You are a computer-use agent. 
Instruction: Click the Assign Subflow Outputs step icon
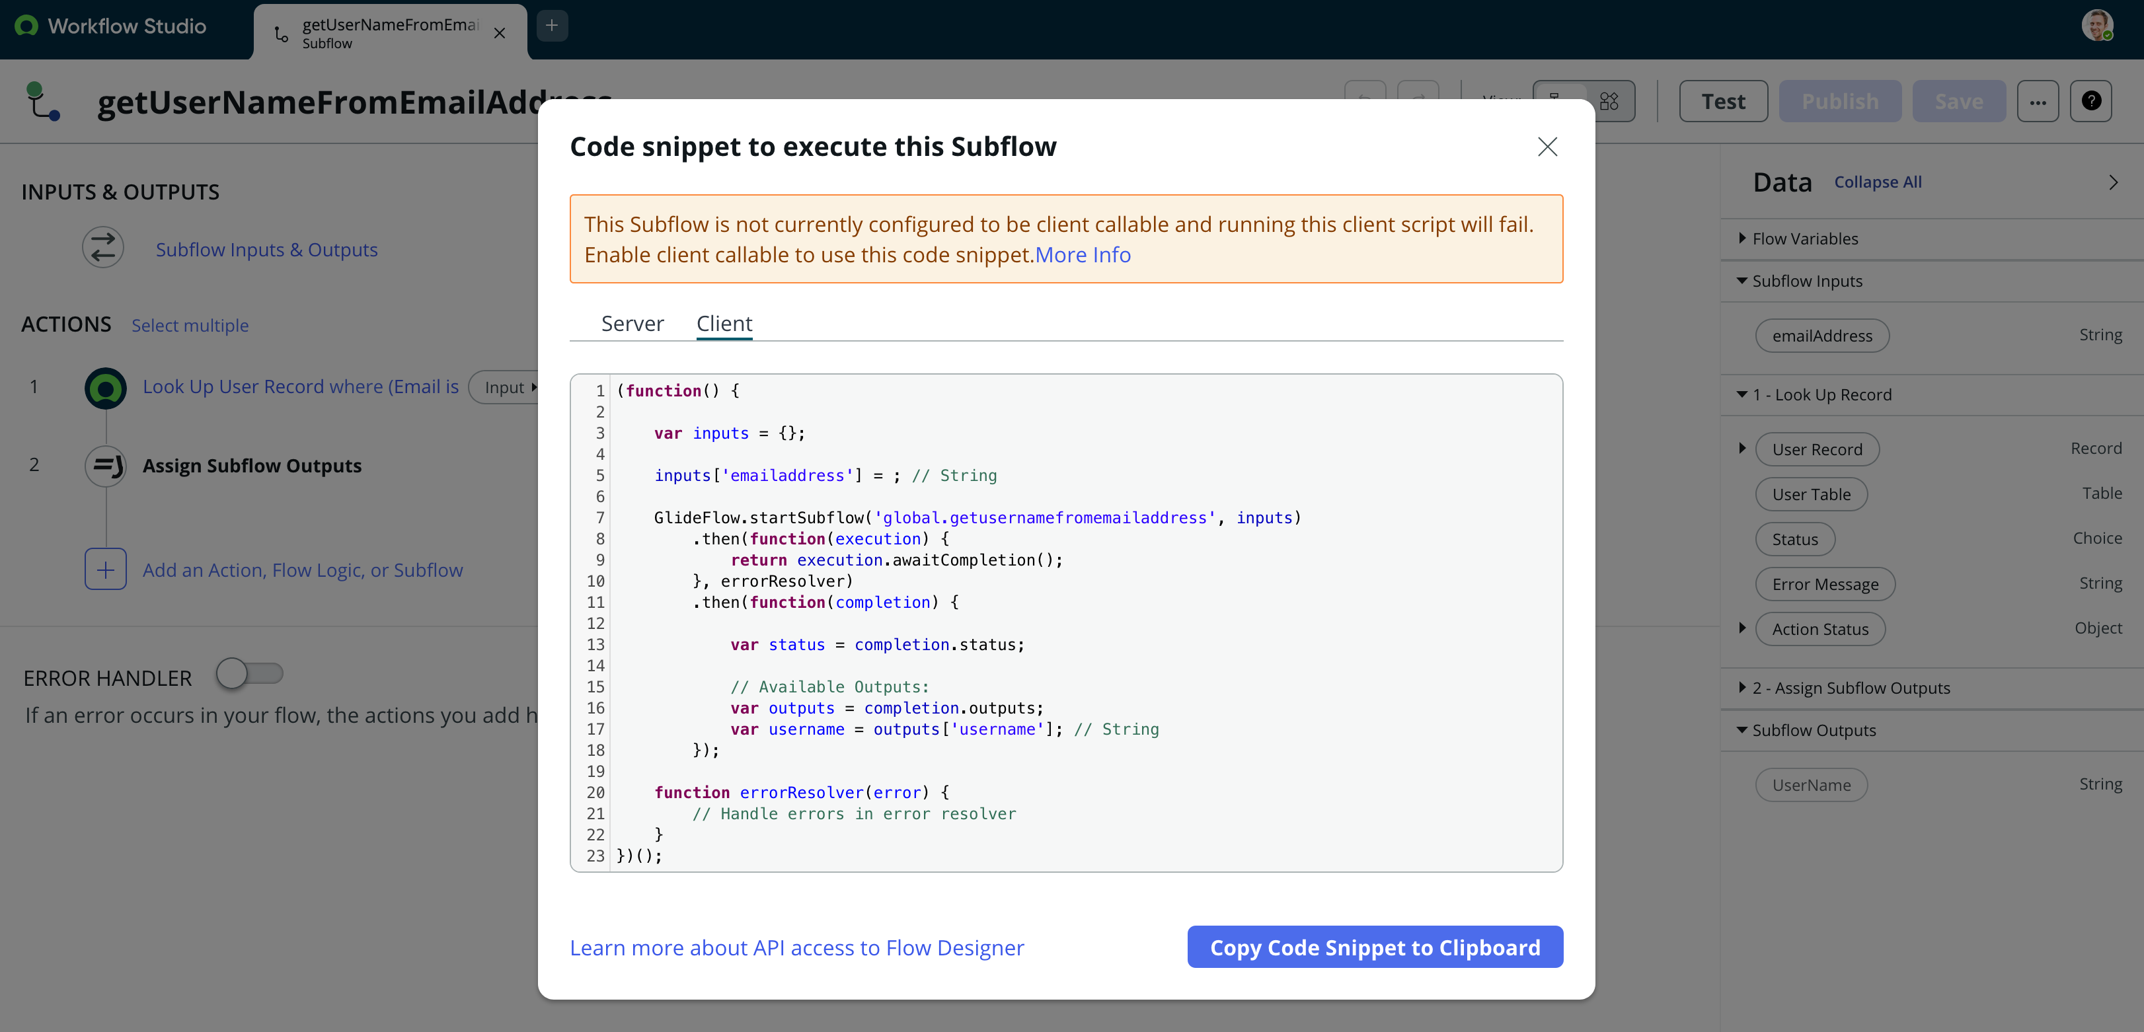[x=106, y=465]
